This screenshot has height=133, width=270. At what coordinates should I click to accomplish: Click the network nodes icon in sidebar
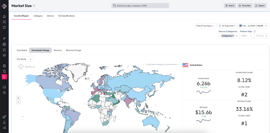pos(4,22)
